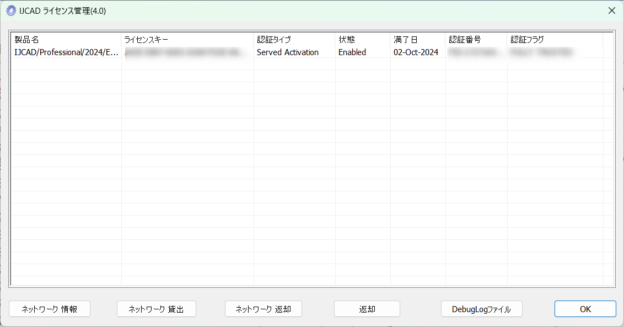Click the 認証タイプ column header

(294, 40)
